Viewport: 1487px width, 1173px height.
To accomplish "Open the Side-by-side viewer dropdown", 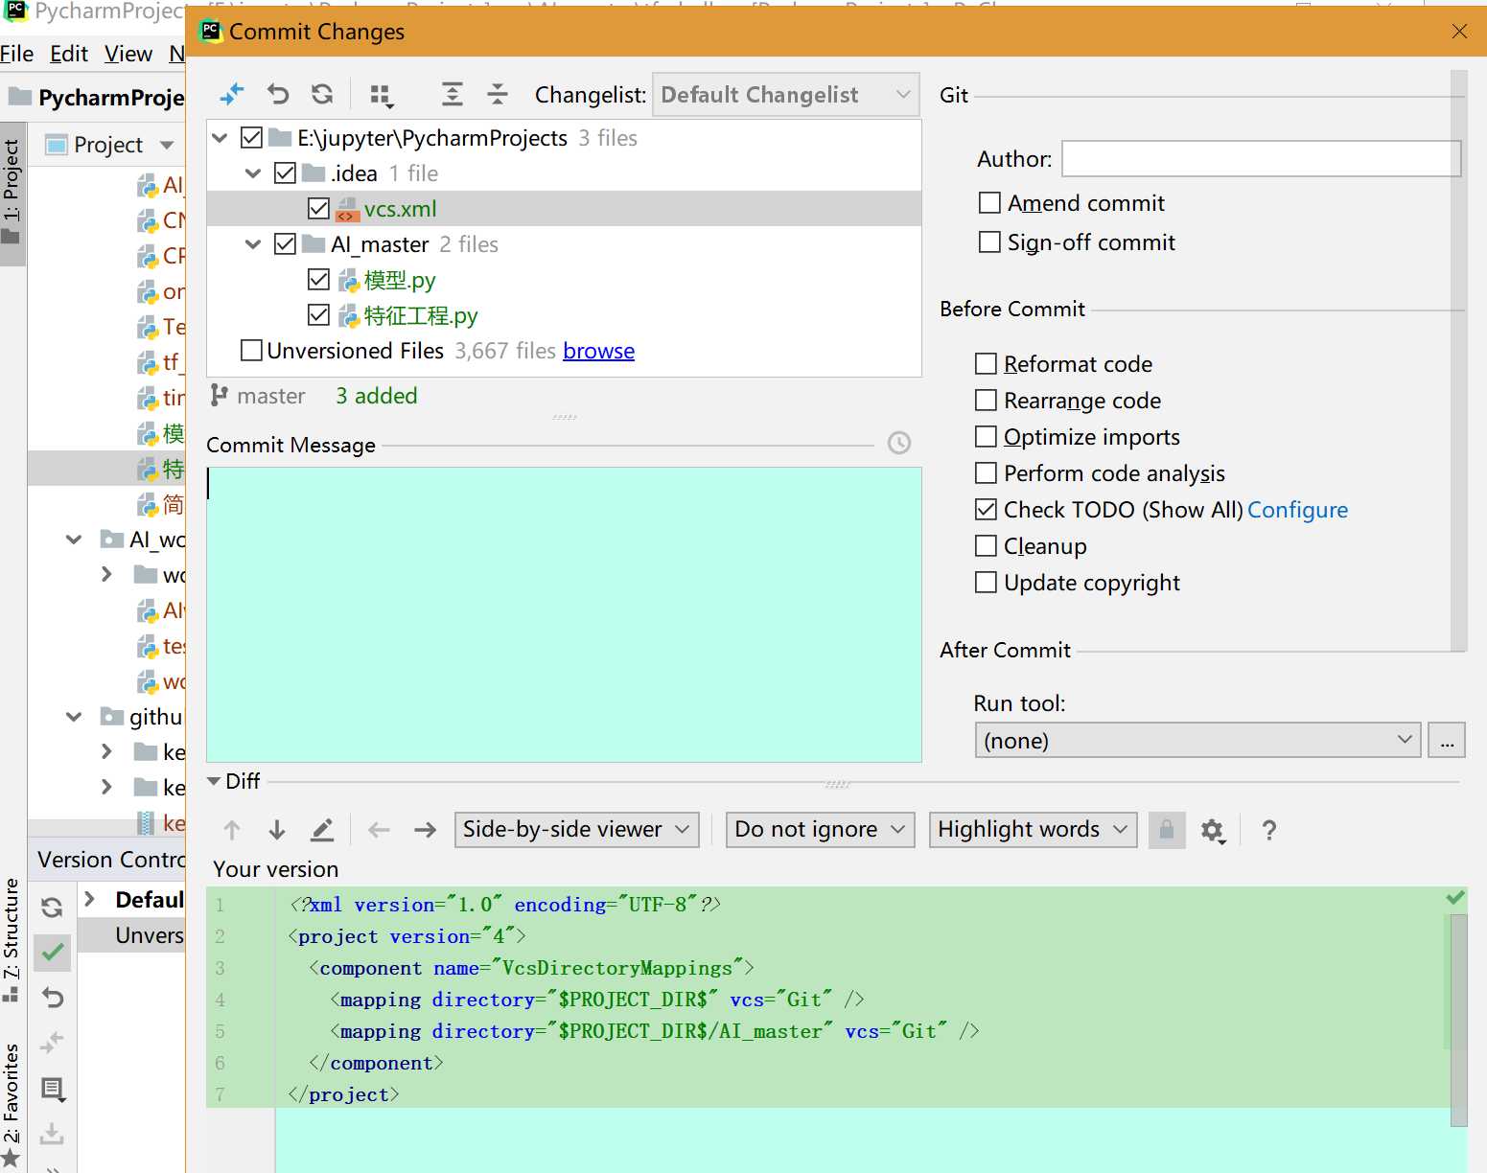I will point(576,830).
